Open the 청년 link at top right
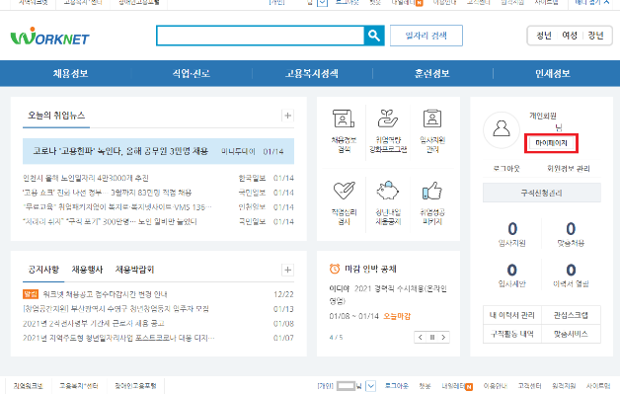 (x=544, y=36)
